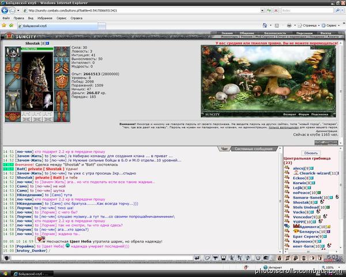Viewport: 346px width, 277px height.
Task: Switch to the Системные сообщения tab
Action: click(253, 149)
